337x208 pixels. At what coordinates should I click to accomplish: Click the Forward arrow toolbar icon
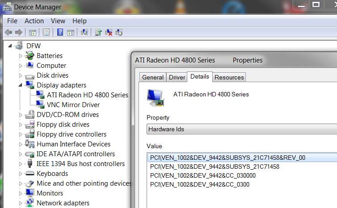click(19, 33)
